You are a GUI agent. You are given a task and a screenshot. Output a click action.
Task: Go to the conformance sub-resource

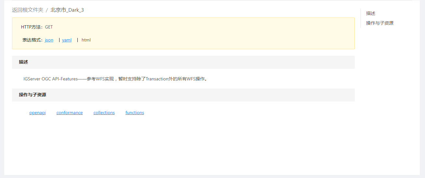pyautogui.click(x=70, y=113)
